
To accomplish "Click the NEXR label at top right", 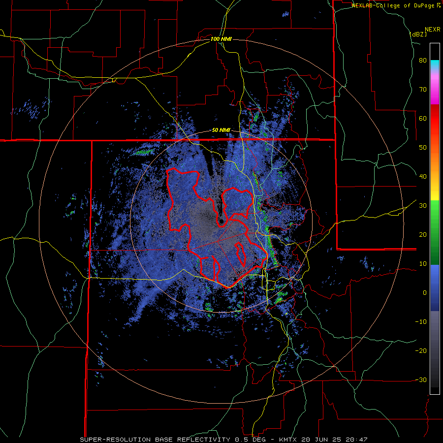I will coord(432,30).
